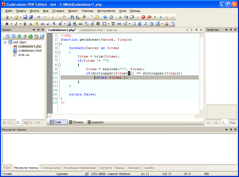Insert a paragraph with pilcrow icon
This screenshot has width=239, height=177.
click(x=54, y=24)
